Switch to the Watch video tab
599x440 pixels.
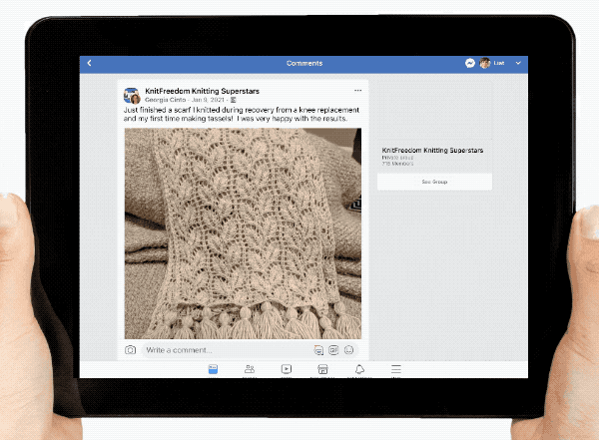click(x=287, y=369)
